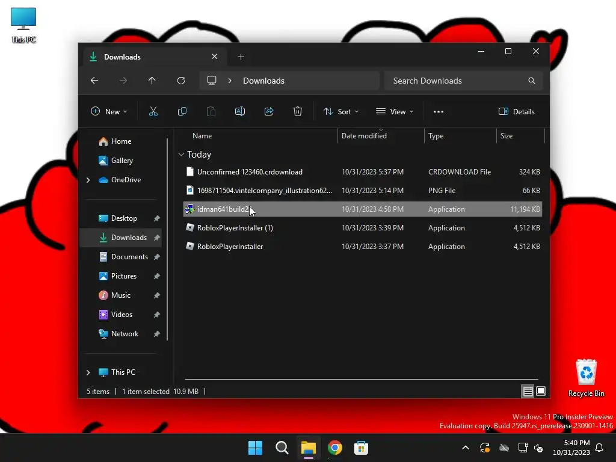Click the breadcrumb chevron before Downloads
This screenshot has width=616, height=462.
(x=230, y=81)
